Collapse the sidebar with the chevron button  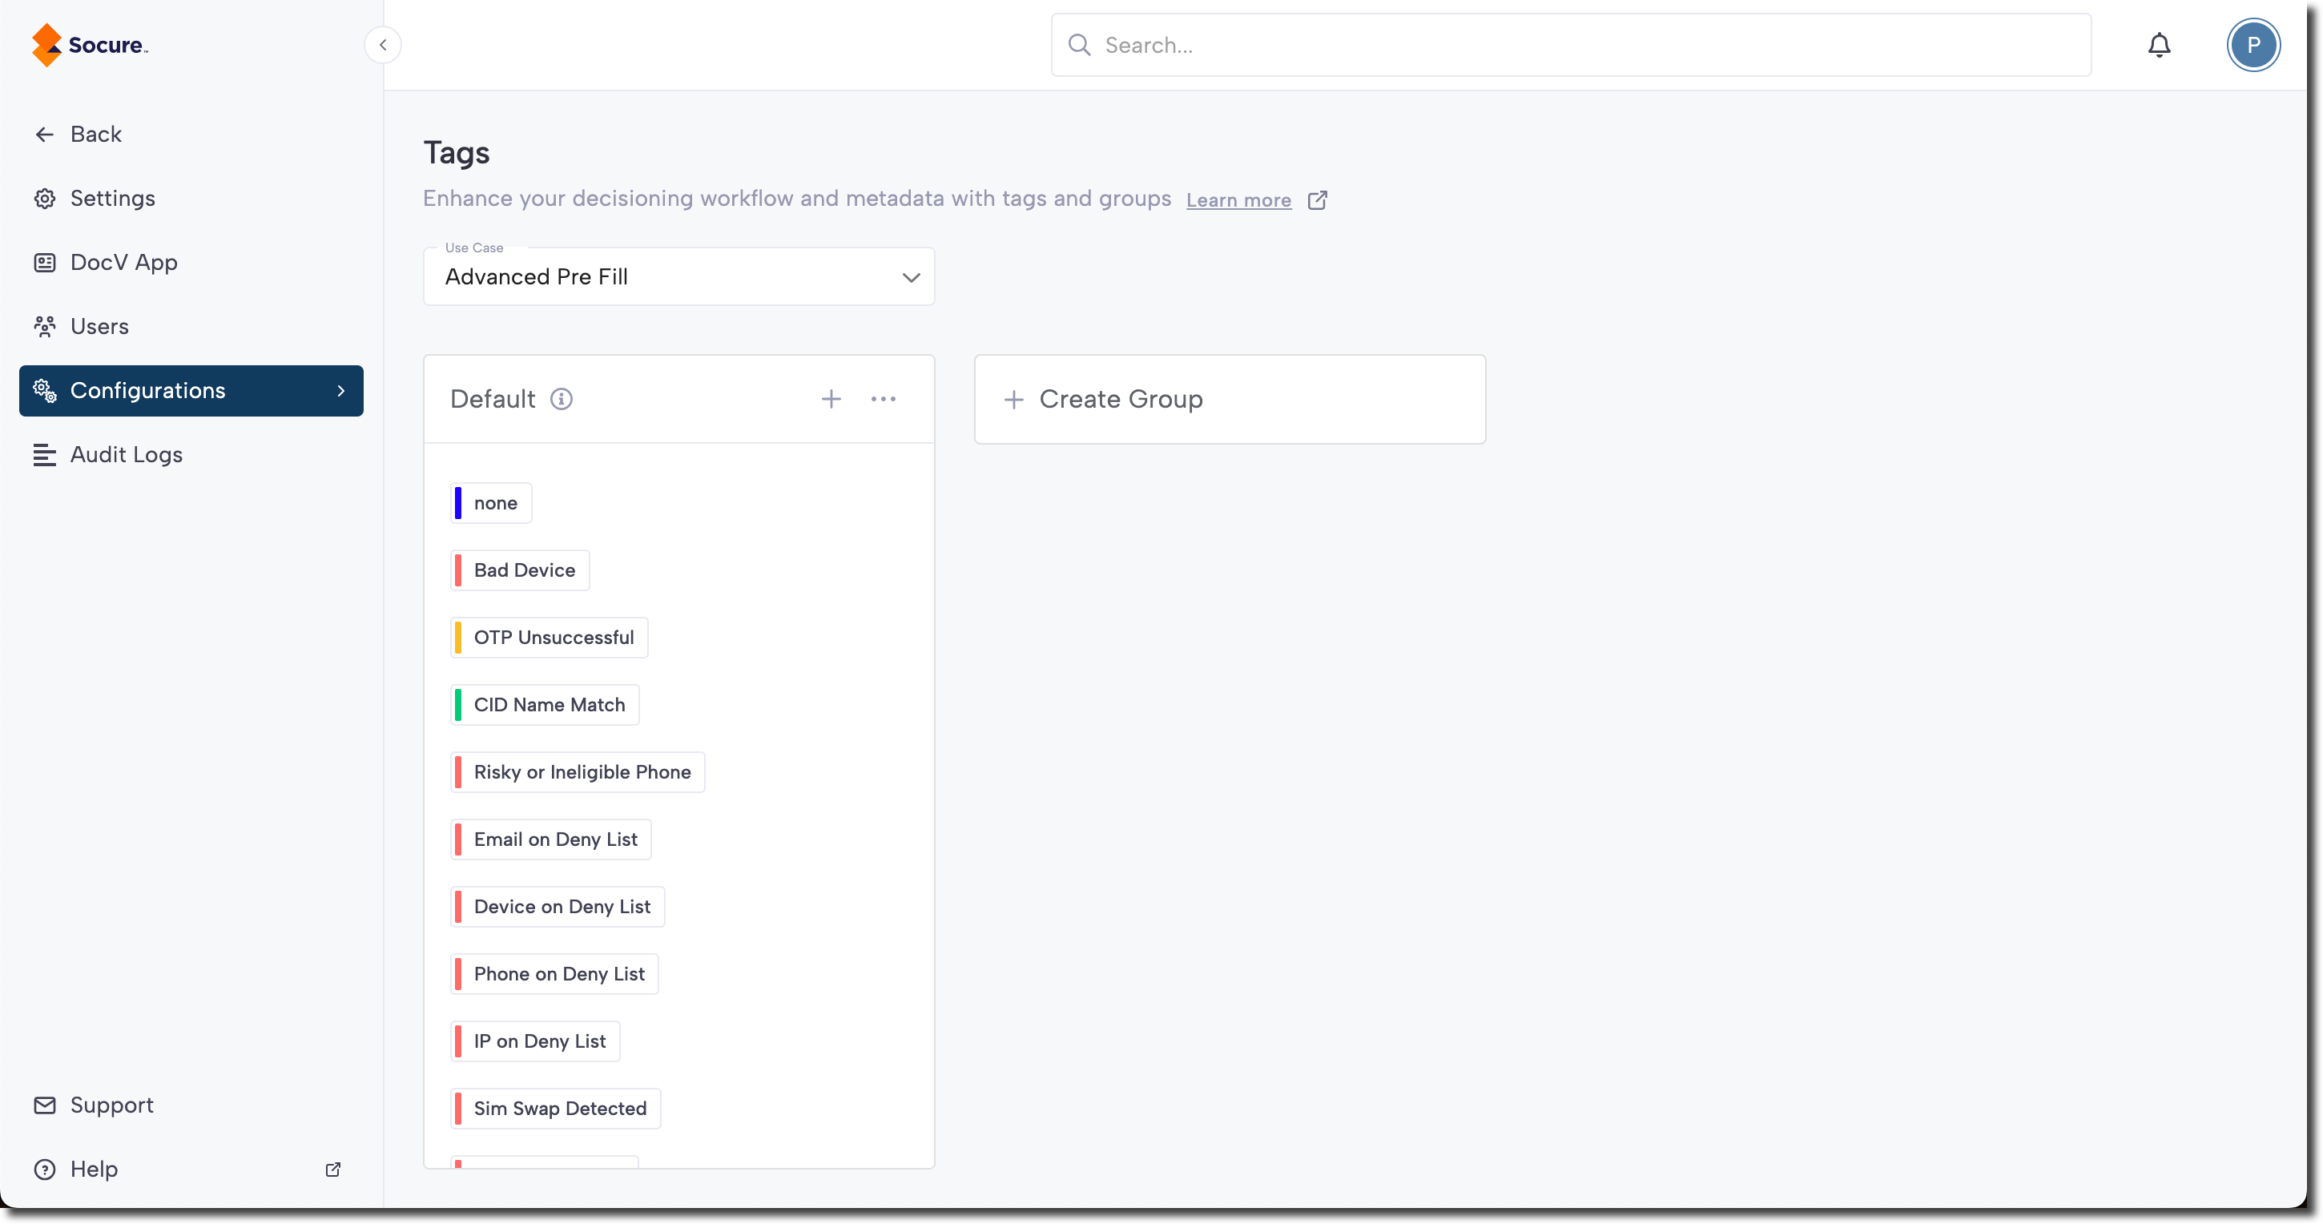pos(382,45)
